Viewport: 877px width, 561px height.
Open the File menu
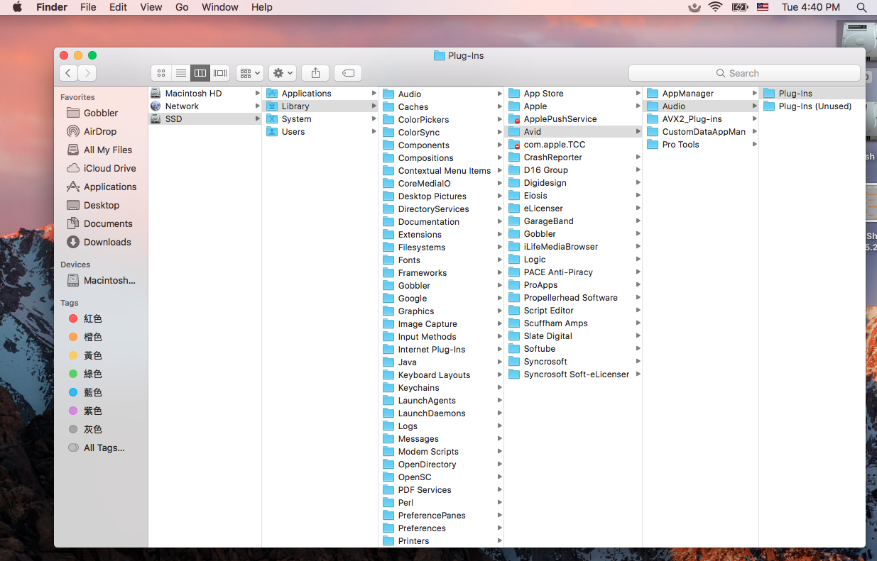pyautogui.click(x=88, y=7)
